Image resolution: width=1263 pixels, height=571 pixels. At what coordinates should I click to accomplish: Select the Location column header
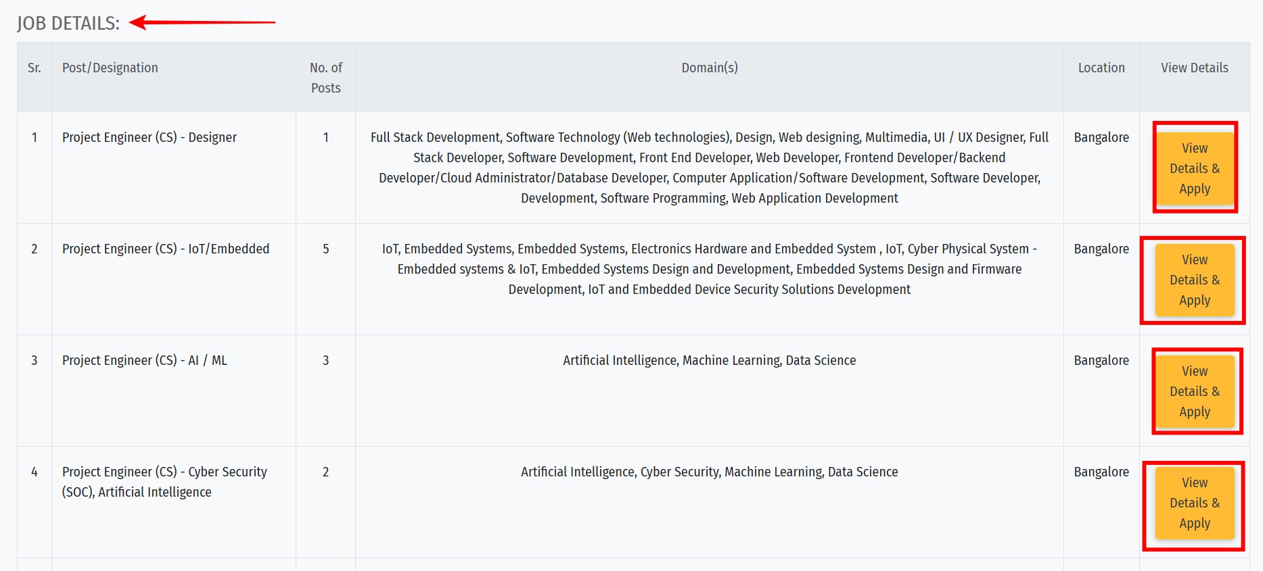coord(1101,68)
